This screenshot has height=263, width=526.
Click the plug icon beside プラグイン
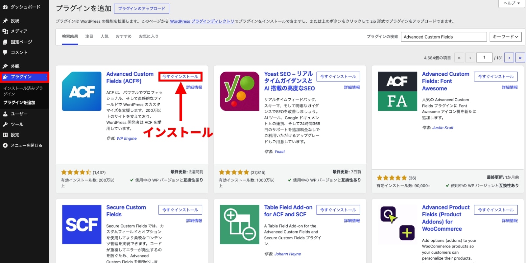(5, 77)
